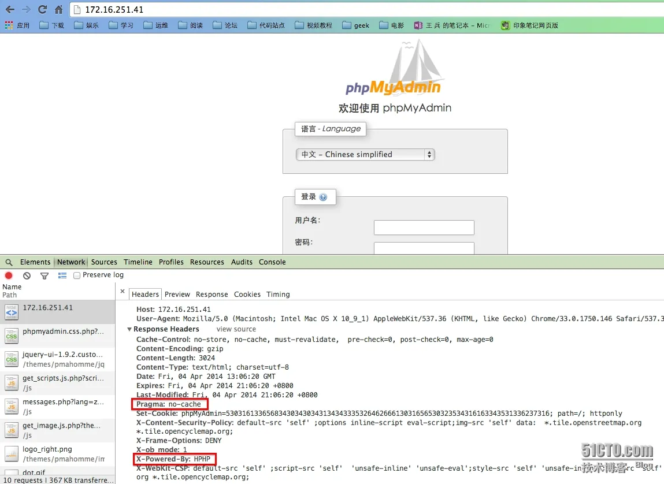Go back with the browser back arrow

[10, 9]
